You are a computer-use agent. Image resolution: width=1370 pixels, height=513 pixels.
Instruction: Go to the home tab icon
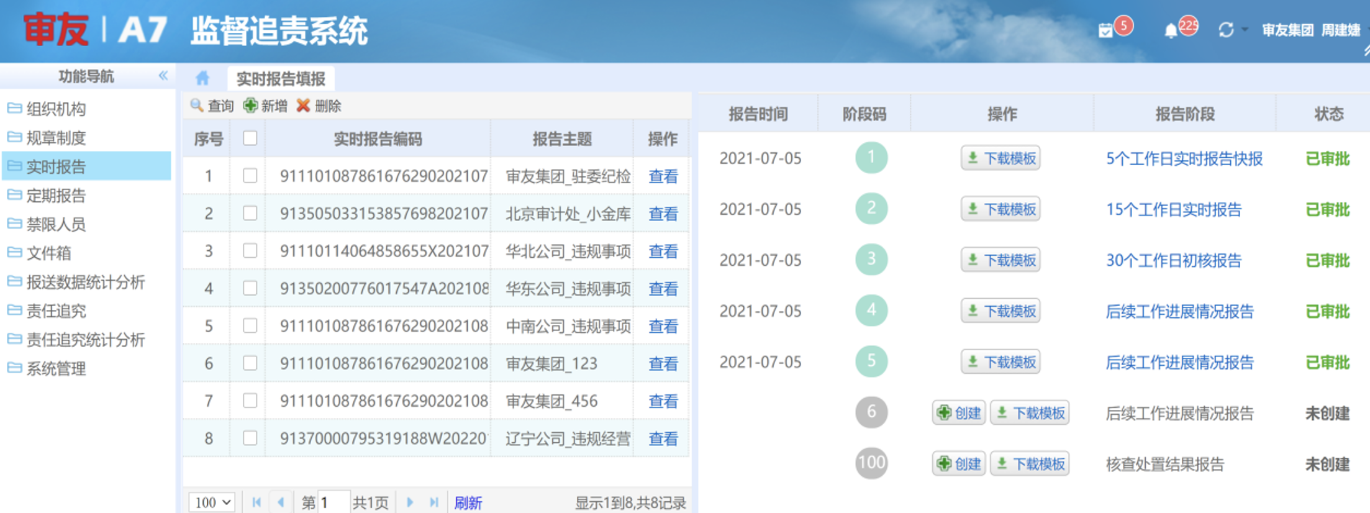(x=202, y=78)
